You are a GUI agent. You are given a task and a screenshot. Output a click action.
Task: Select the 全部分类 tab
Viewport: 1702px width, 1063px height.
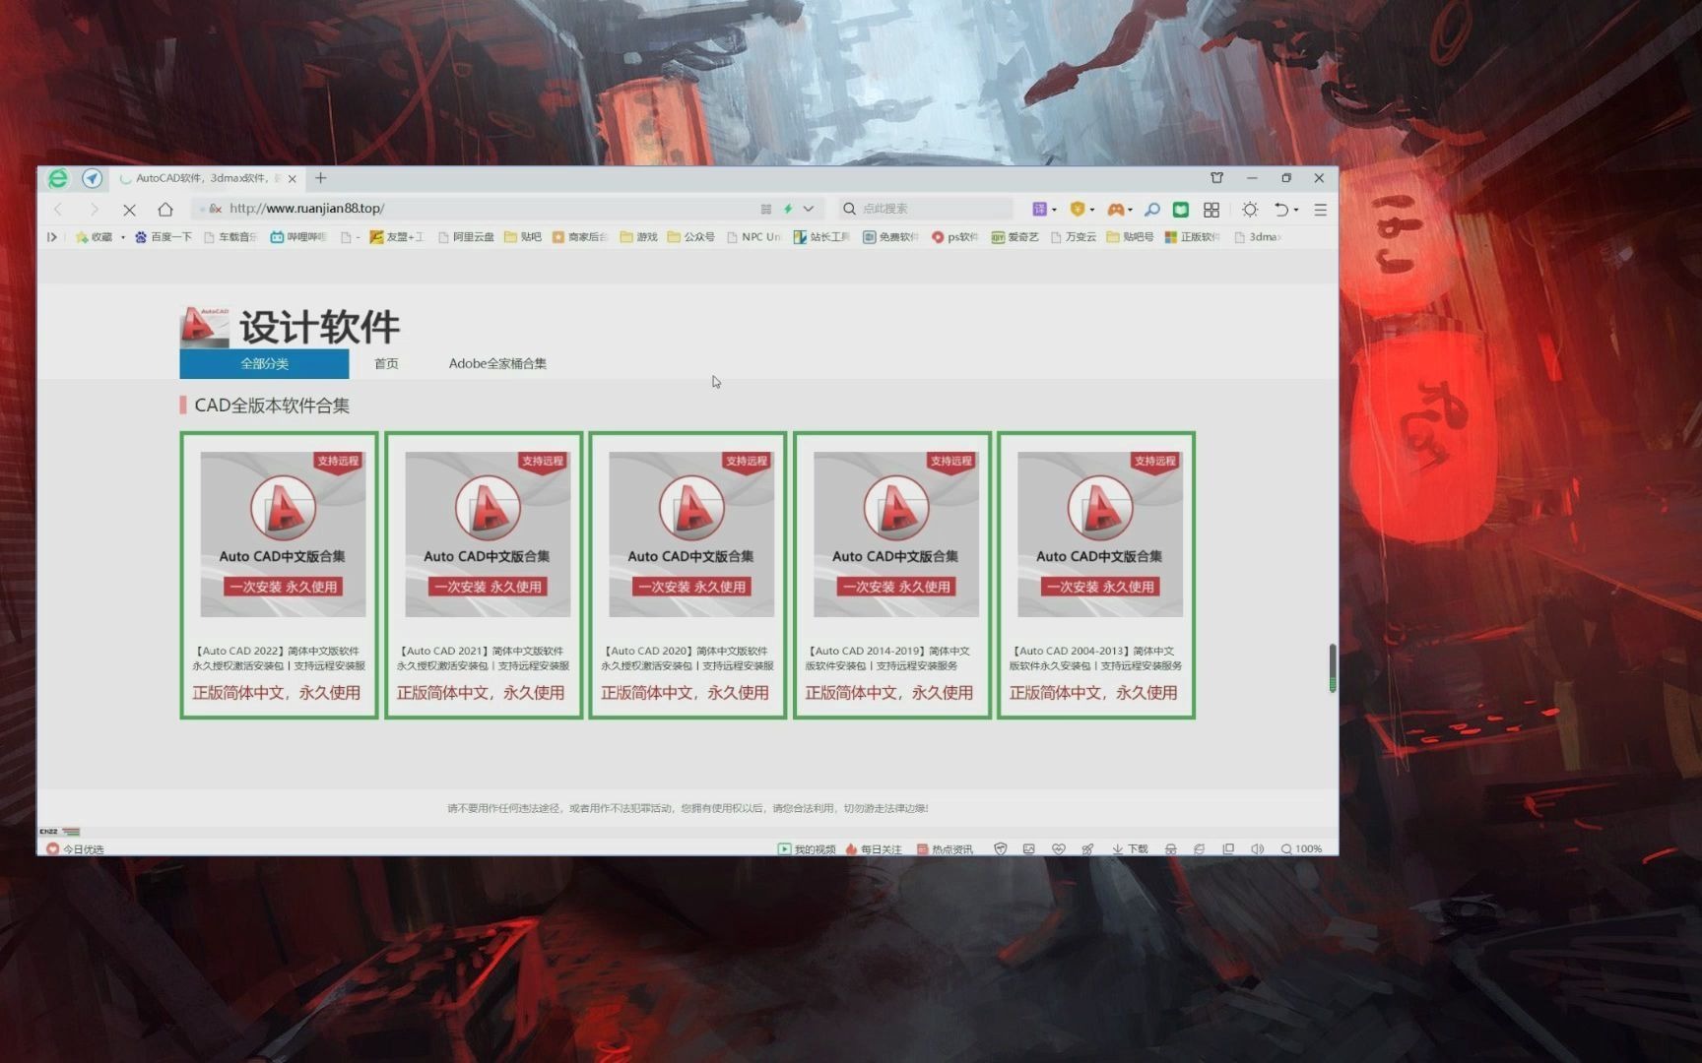264,363
